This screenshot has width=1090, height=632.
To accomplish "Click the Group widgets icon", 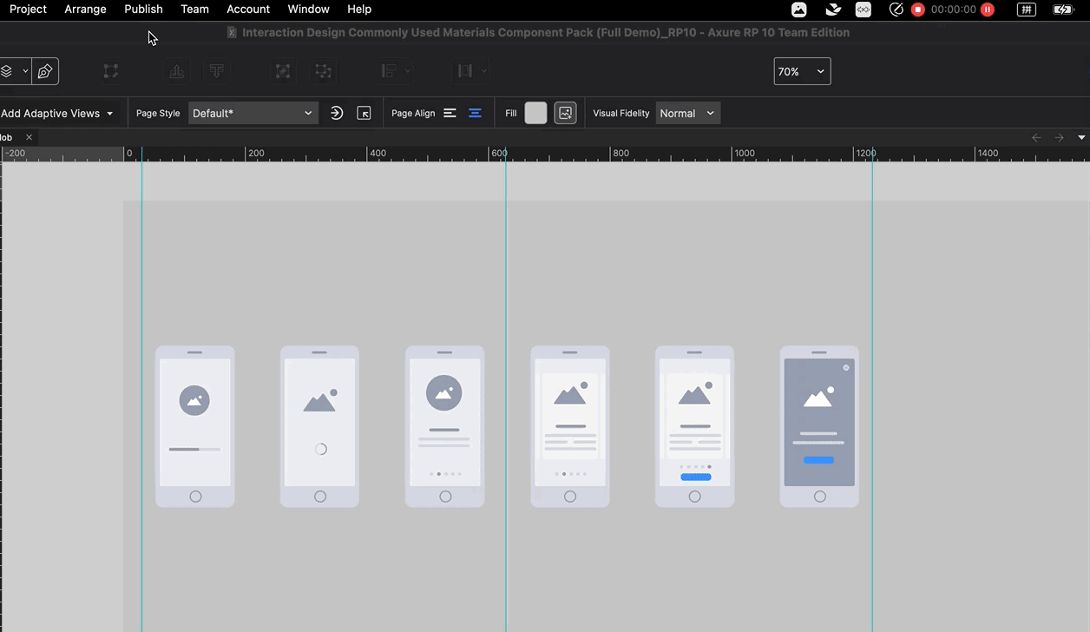I will point(283,71).
